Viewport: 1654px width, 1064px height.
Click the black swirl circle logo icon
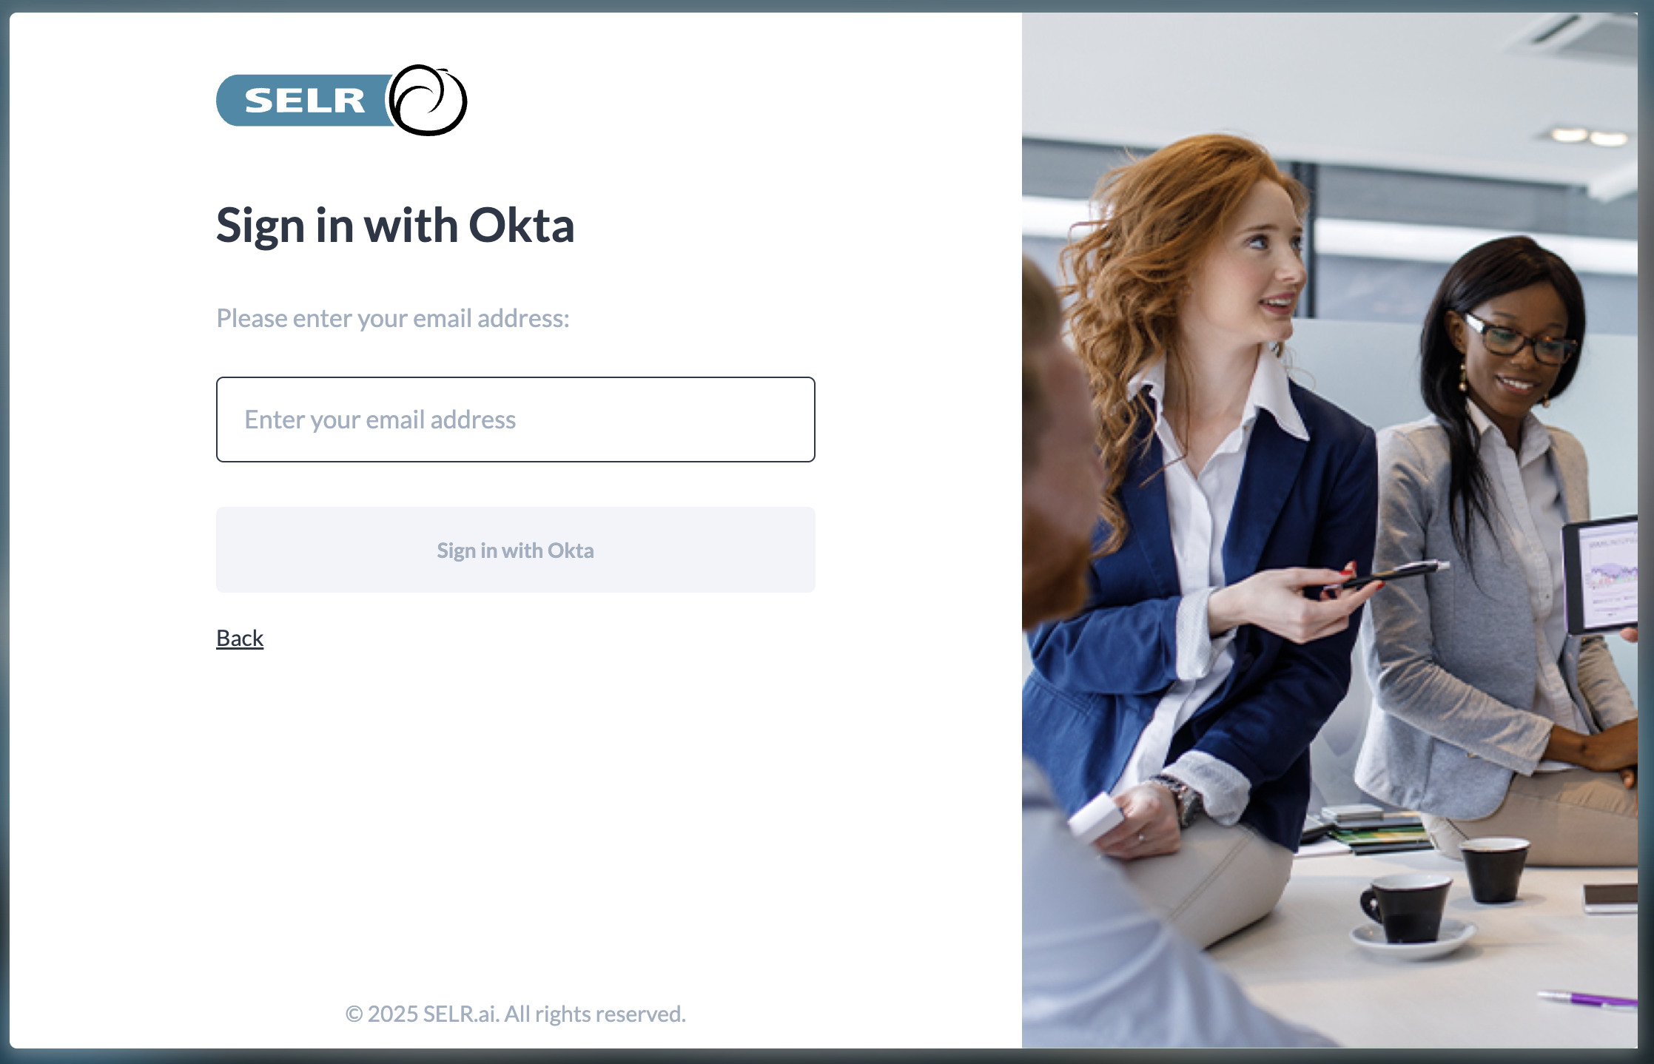point(428,100)
